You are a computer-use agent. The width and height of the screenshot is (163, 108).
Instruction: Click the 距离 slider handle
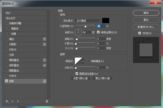[77, 39]
